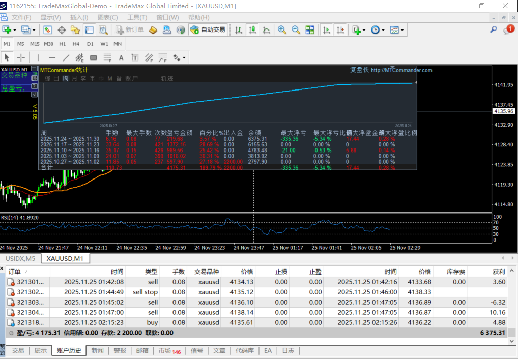
Task: Open the notification chat bubble icon
Action: pos(509,30)
